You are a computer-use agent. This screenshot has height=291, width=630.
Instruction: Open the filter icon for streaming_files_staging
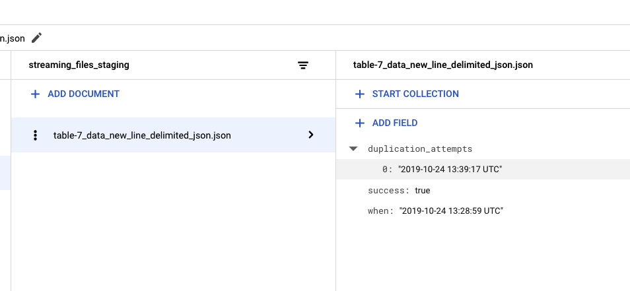coord(303,65)
